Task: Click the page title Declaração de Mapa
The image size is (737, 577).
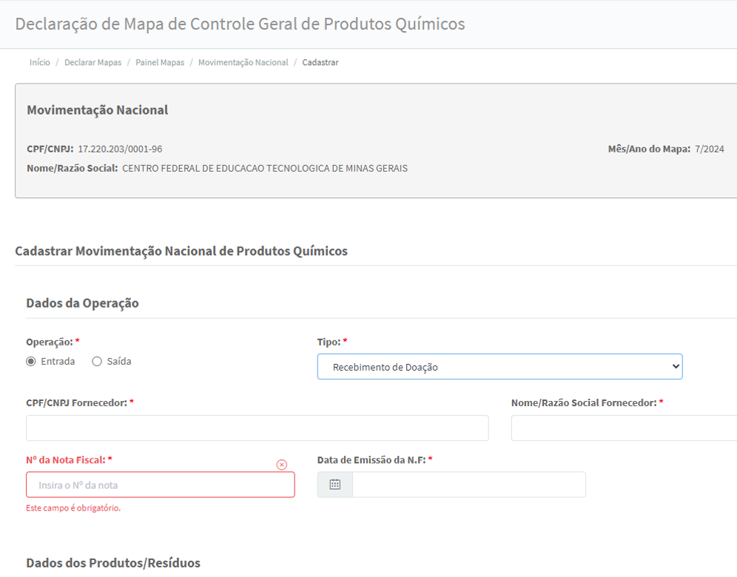Action: pyautogui.click(x=240, y=24)
